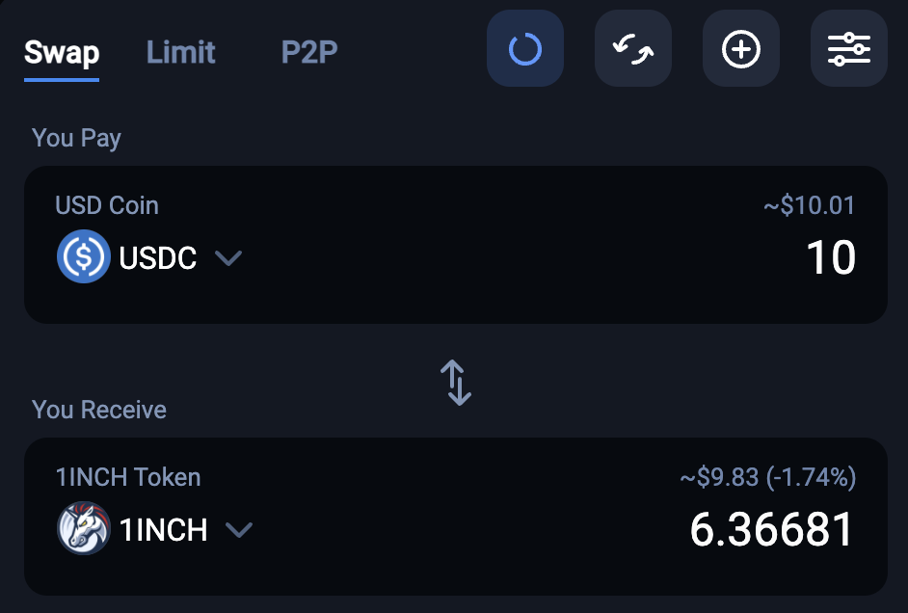The image size is (908, 613).
Task: Expand the USDC token dropdown chevron
Action: (227, 257)
